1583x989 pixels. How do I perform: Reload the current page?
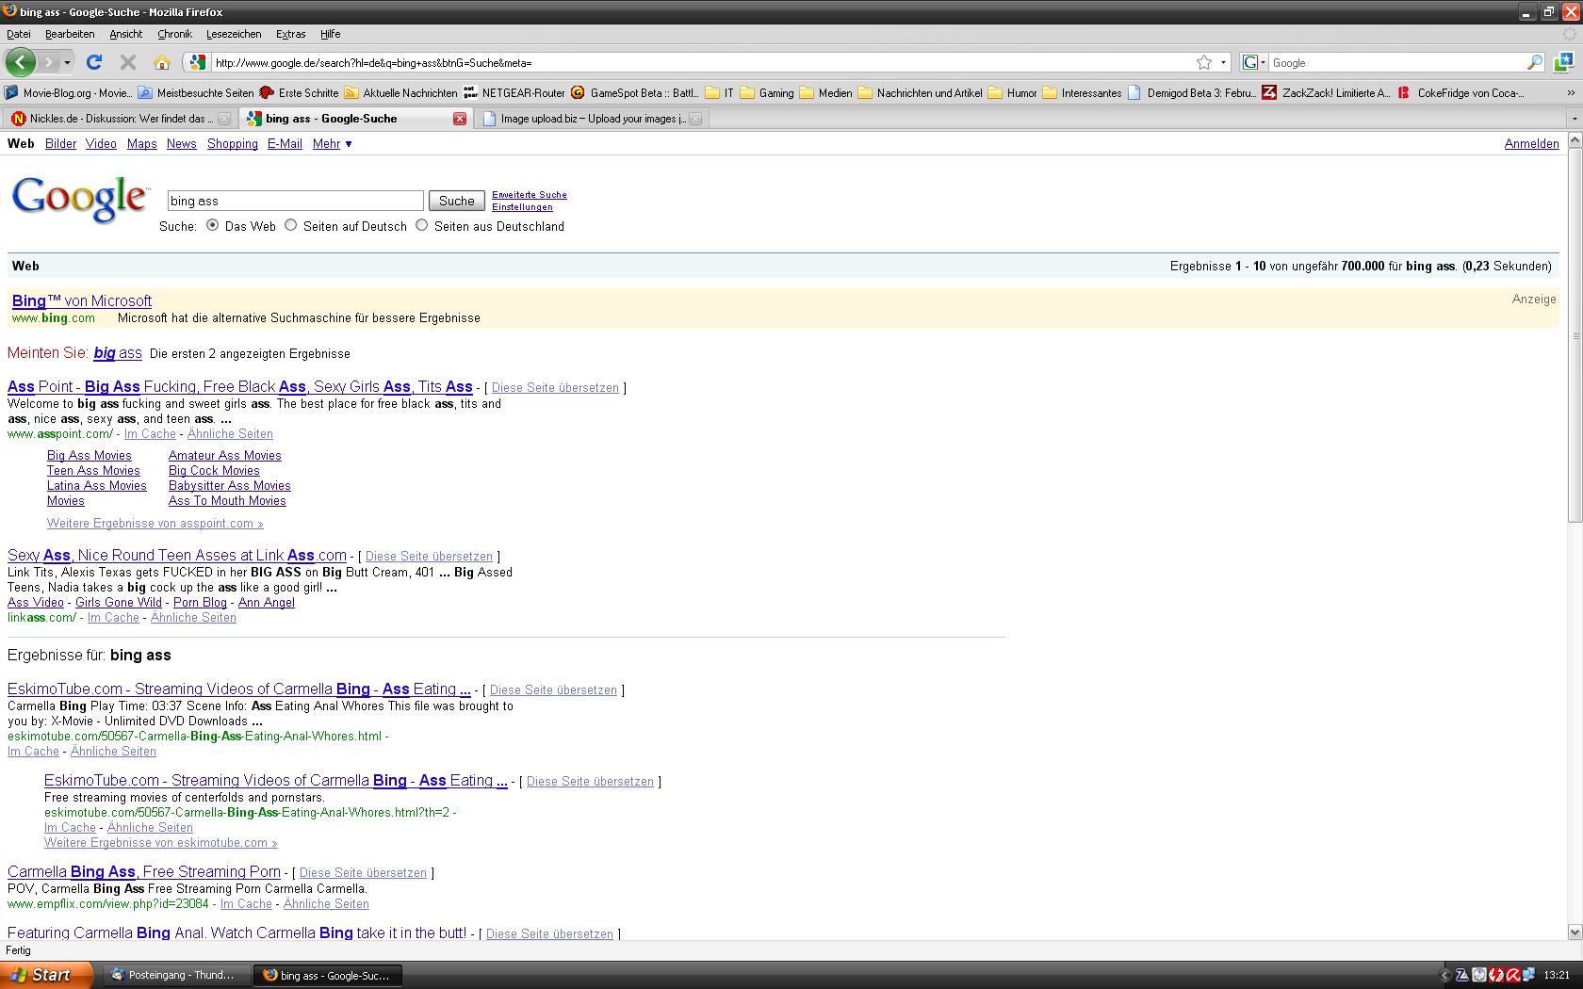tap(93, 62)
